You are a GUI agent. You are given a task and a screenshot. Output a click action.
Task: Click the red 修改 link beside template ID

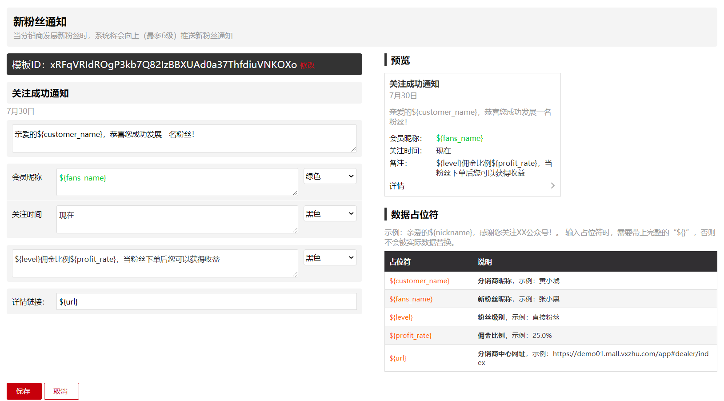[308, 65]
